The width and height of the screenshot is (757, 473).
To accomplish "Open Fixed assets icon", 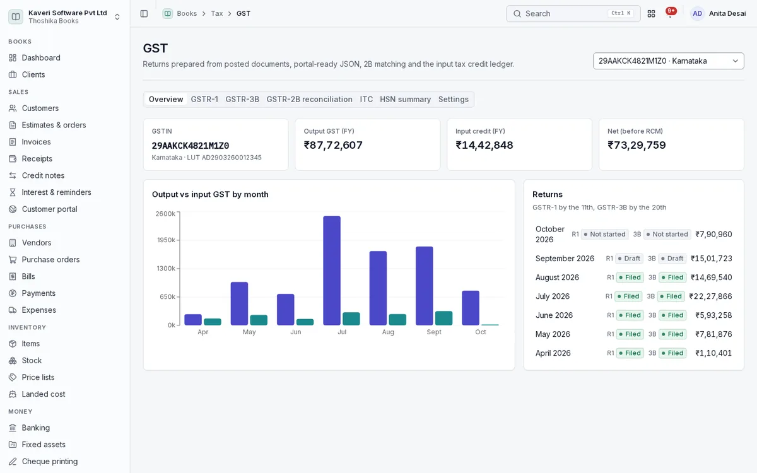I will (13, 445).
